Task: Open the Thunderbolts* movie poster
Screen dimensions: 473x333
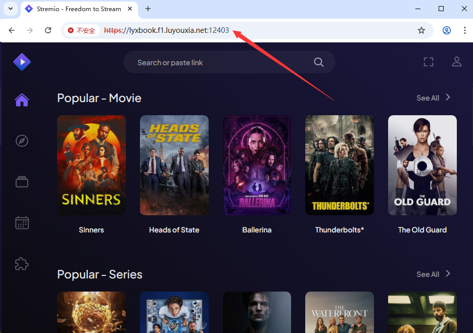Action: [x=340, y=165]
